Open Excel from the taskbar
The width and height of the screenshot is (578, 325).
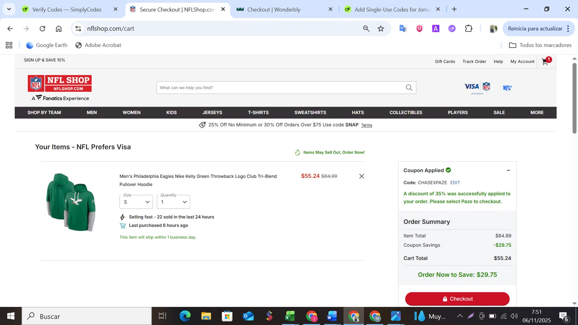(290, 316)
